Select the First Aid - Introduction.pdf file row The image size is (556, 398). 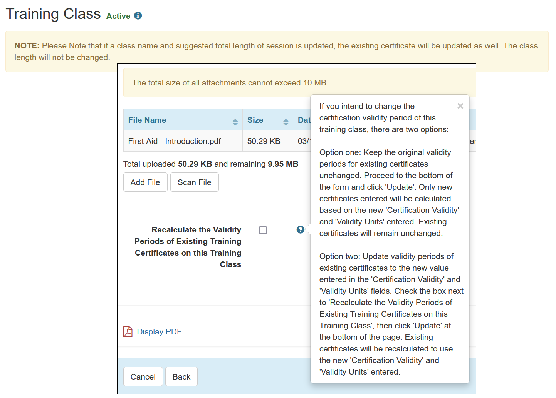pyautogui.click(x=175, y=141)
